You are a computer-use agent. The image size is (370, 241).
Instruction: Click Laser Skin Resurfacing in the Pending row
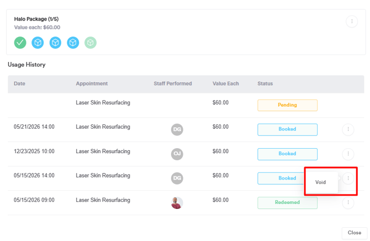click(x=103, y=103)
